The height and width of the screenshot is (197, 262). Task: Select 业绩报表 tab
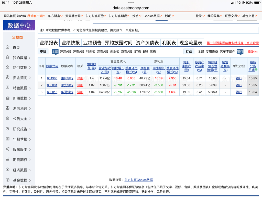pyautogui.click(x=49, y=43)
